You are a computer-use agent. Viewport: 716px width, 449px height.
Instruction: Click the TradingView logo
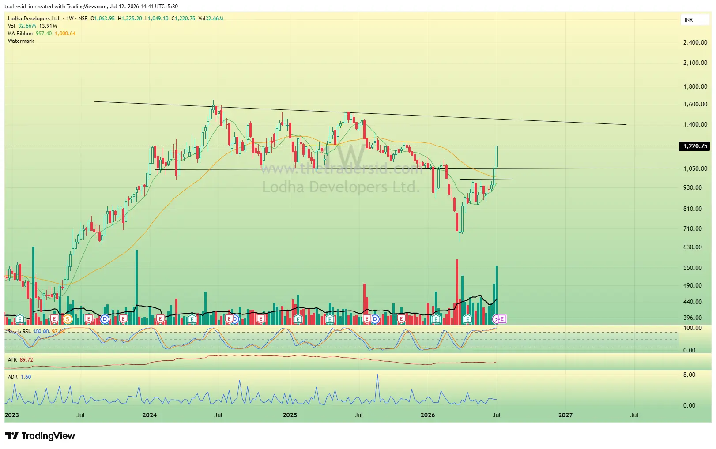click(40, 436)
